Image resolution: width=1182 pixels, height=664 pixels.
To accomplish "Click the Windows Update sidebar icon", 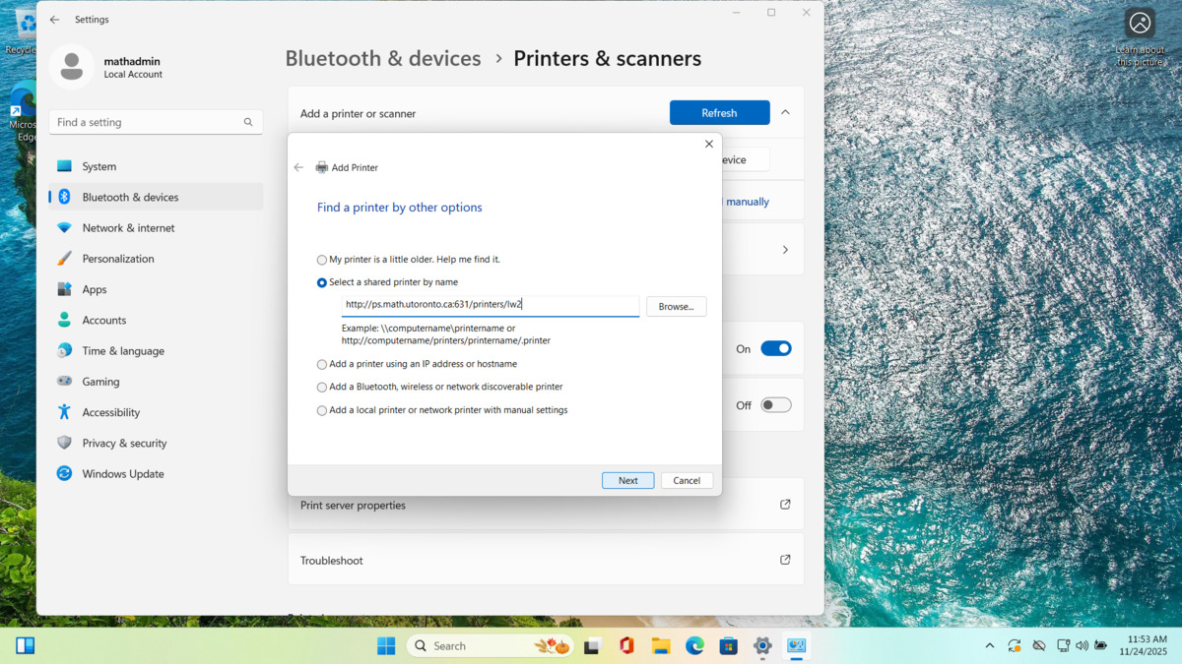I will point(64,473).
